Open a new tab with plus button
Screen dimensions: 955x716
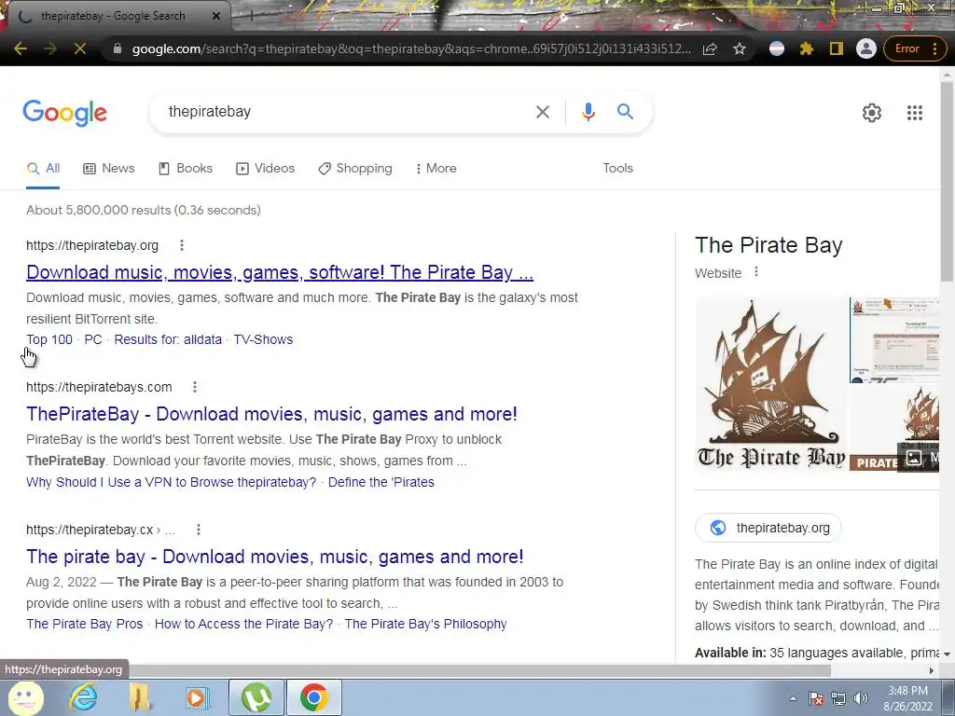pyautogui.click(x=251, y=17)
